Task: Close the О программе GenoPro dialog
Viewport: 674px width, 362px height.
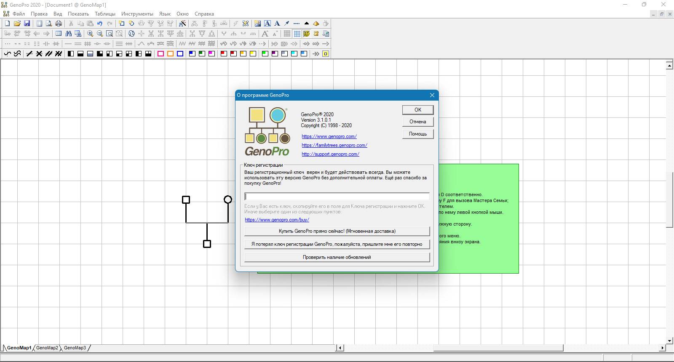Action: 432,95
